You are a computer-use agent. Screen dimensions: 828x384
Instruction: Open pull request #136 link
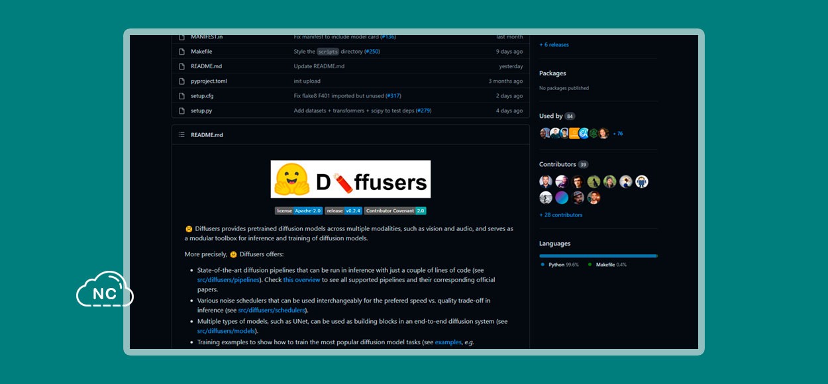388,36
